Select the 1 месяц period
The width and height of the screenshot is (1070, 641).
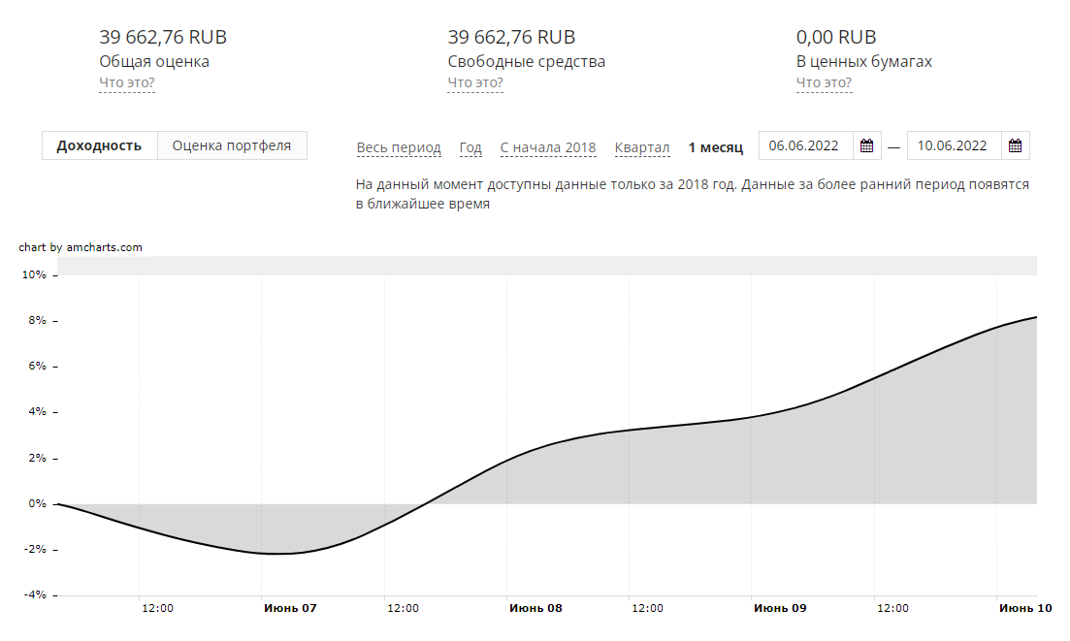[x=716, y=147]
